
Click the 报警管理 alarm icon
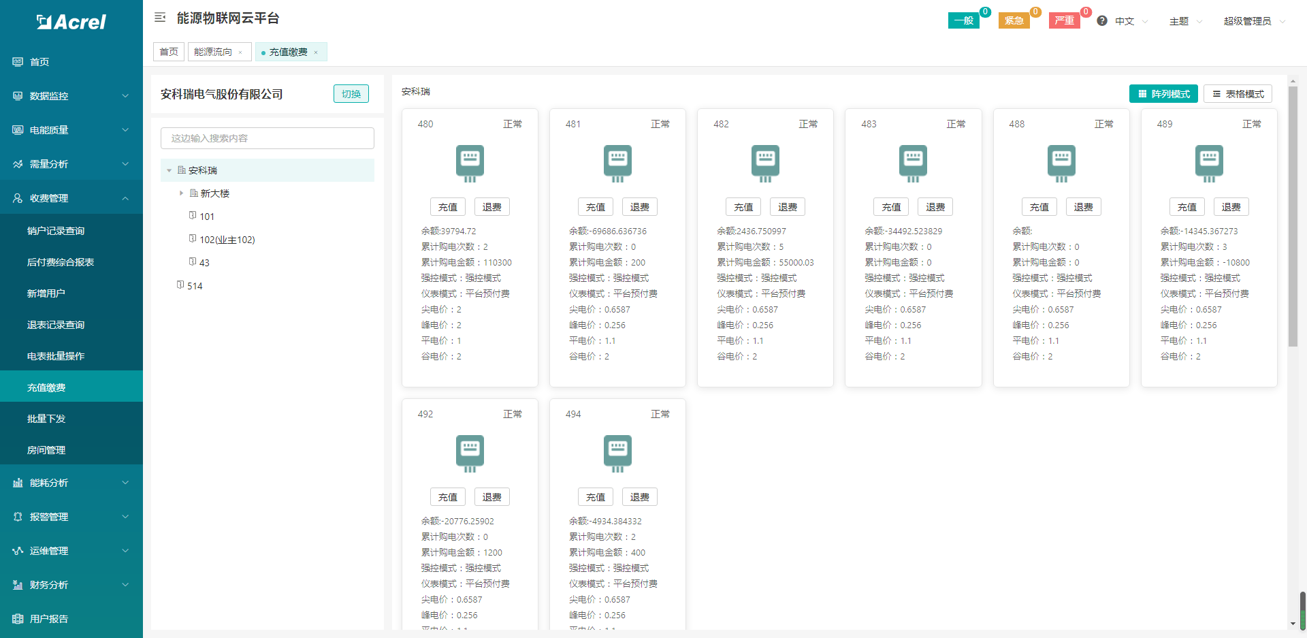click(x=18, y=517)
